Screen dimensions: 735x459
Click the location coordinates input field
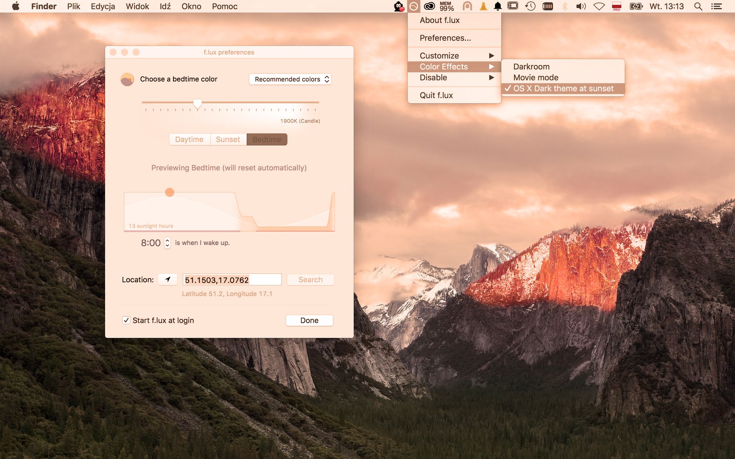coord(232,280)
